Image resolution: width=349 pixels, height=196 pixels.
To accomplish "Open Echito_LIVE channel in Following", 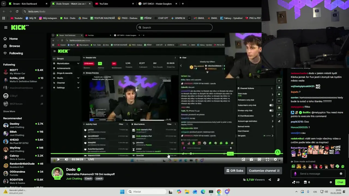I will [x=23, y=80].
